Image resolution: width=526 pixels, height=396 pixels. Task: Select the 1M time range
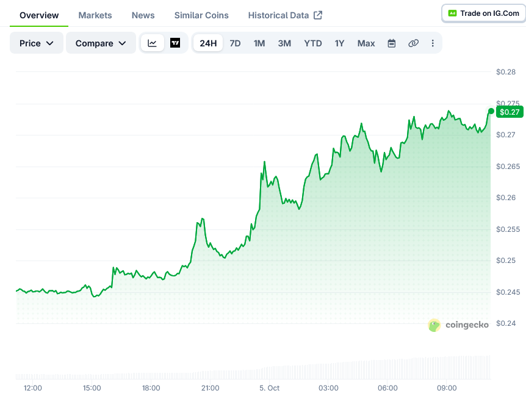tap(259, 43)
